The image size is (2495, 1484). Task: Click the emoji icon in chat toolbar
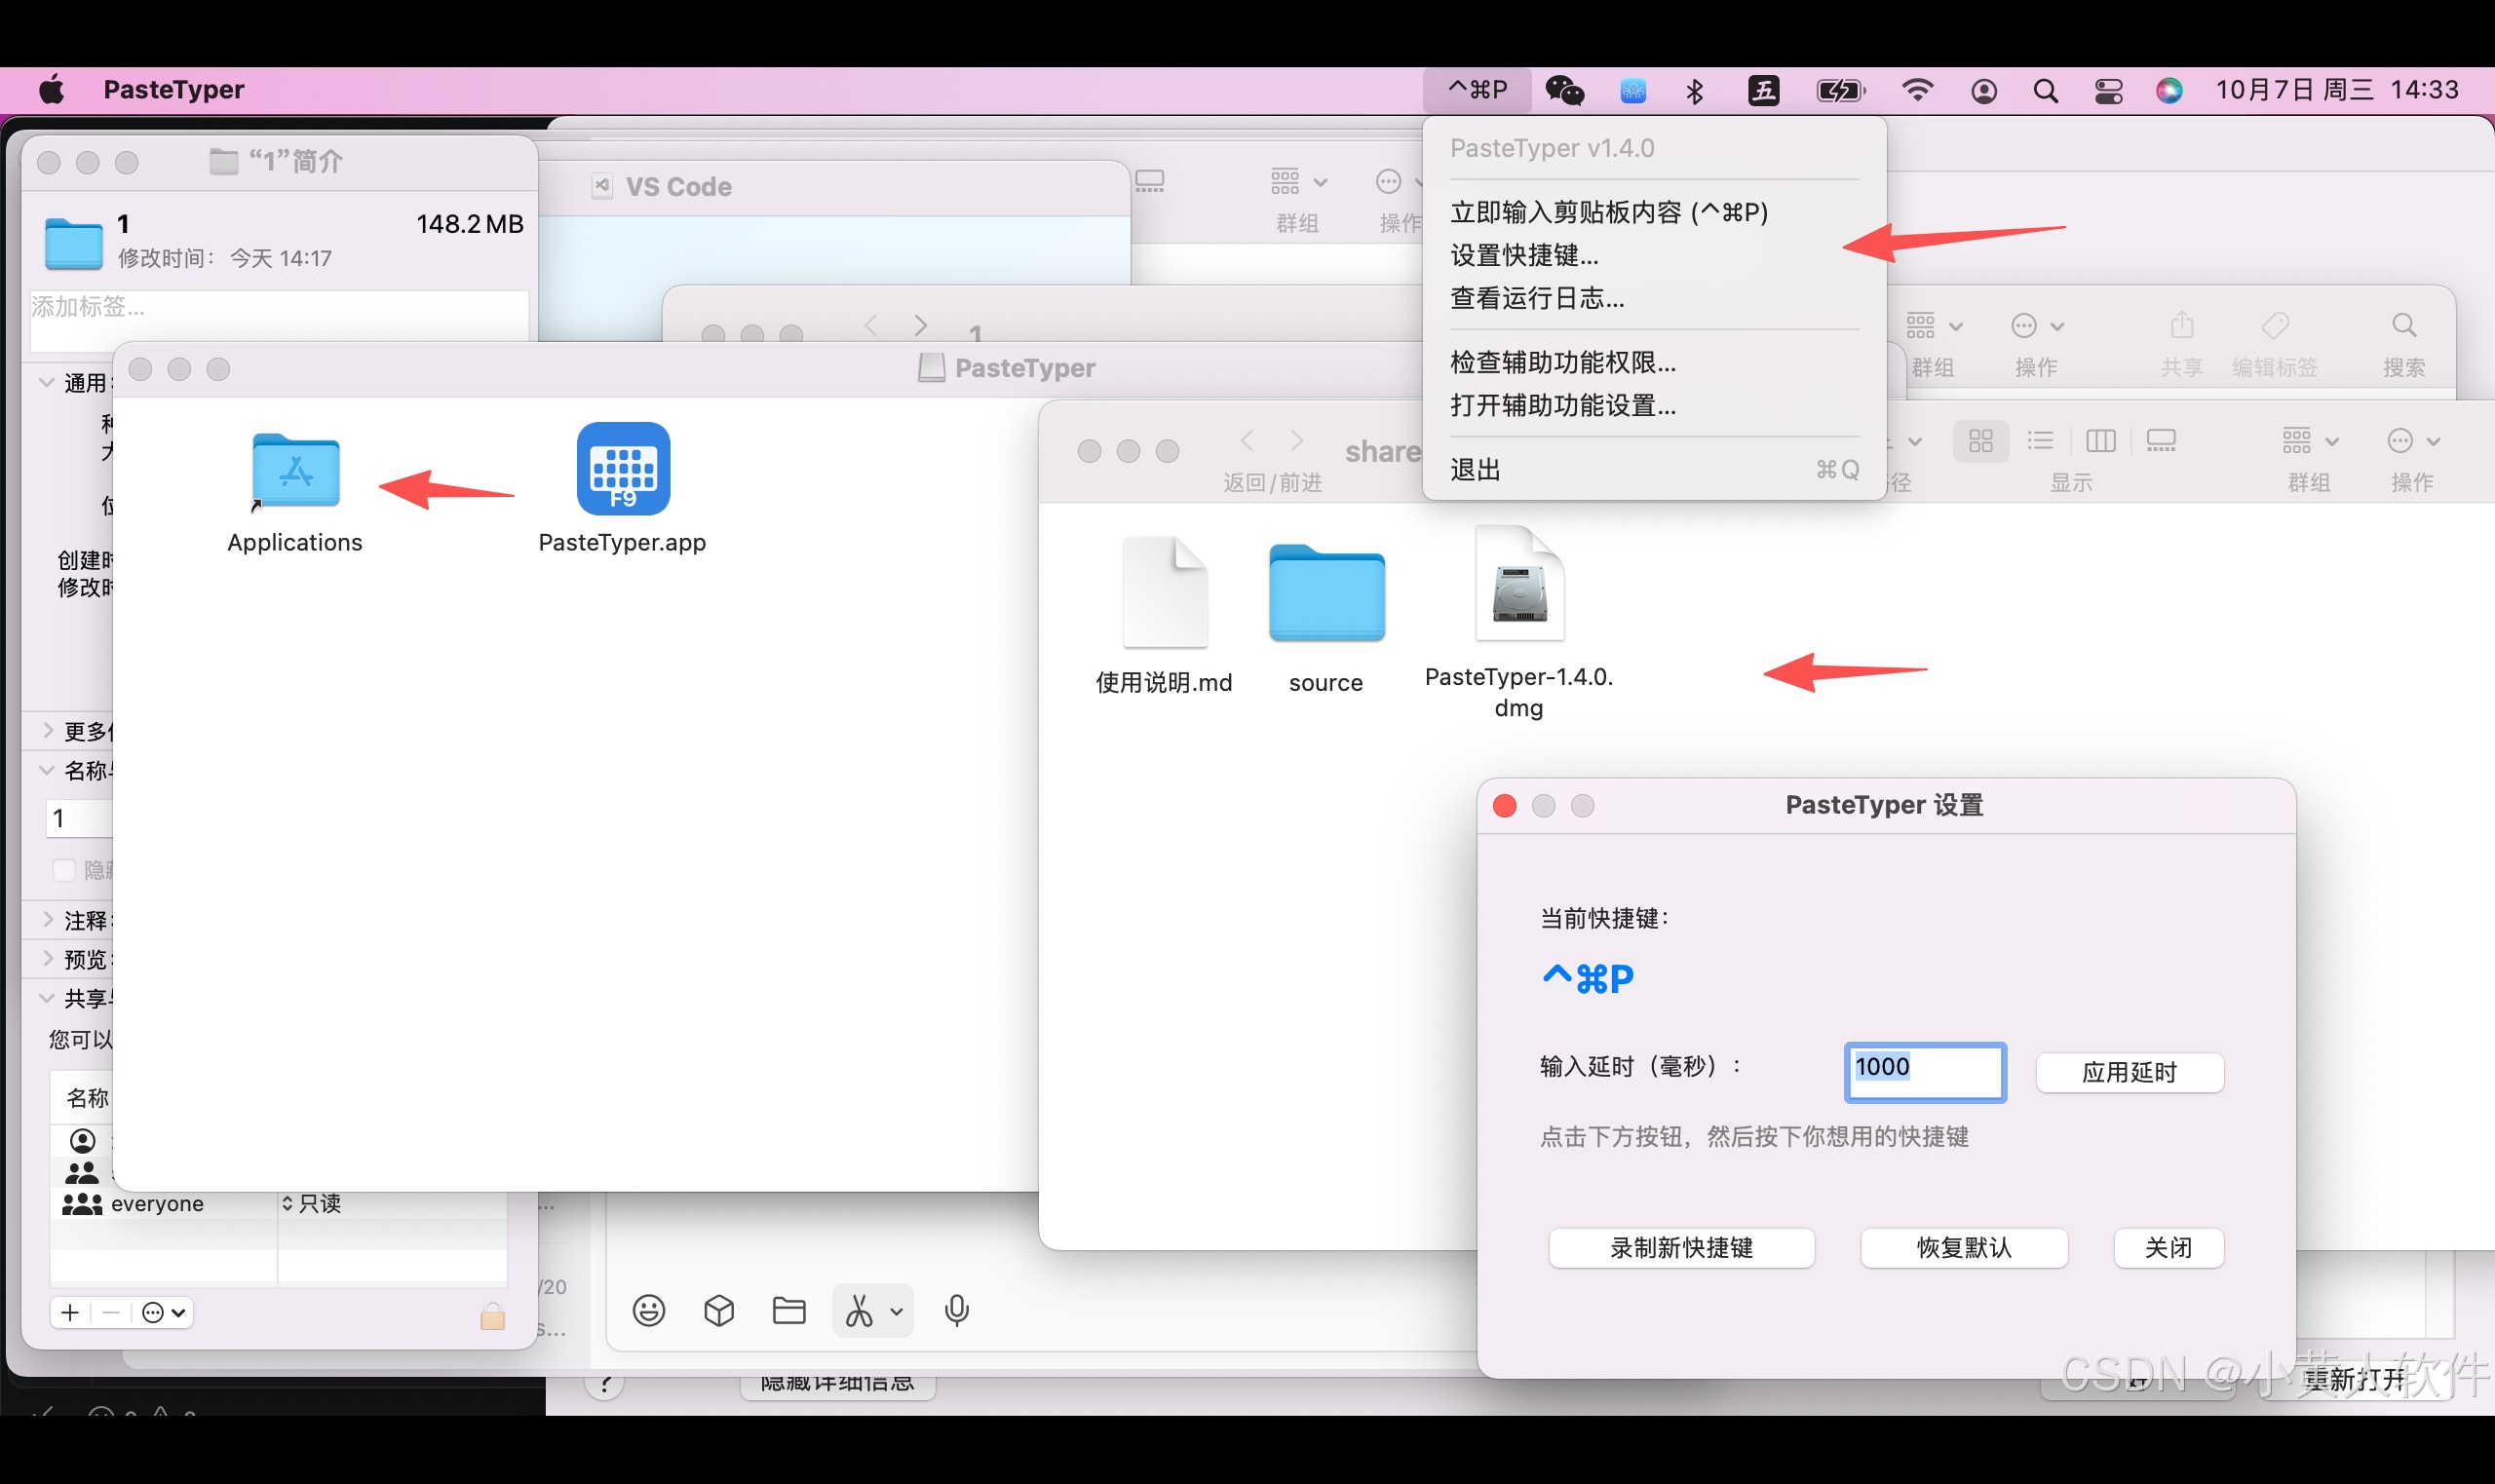[649, 1310]
